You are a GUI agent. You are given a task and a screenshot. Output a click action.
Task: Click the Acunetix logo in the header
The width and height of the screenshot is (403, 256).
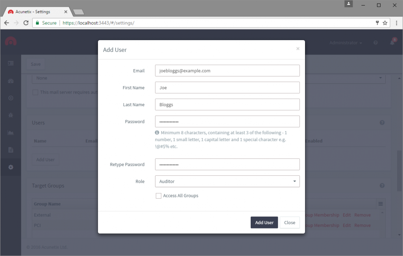click(11, 41)
